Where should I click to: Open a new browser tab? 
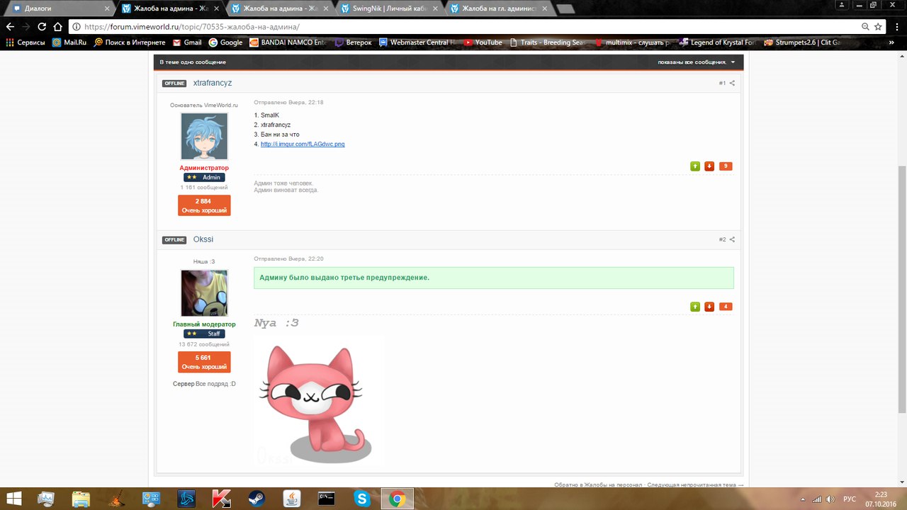(x=565, y=9)
